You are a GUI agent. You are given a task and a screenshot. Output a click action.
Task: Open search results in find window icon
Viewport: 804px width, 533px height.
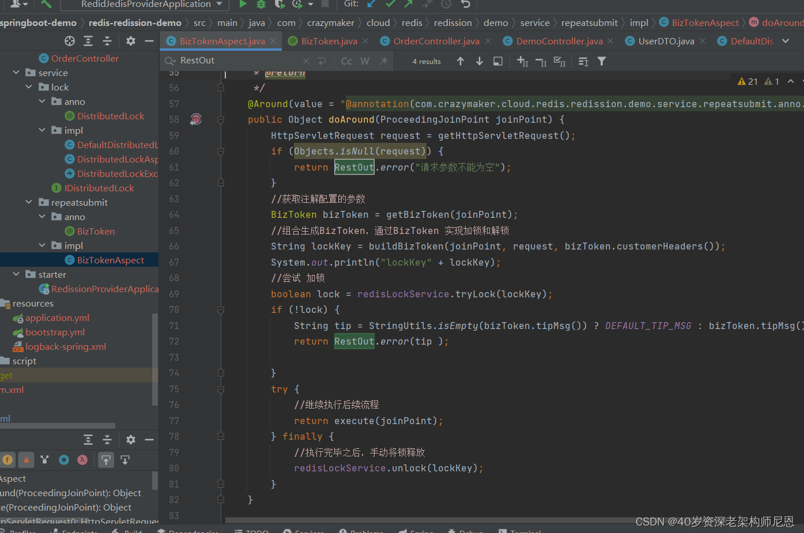(x=498, y=61)
